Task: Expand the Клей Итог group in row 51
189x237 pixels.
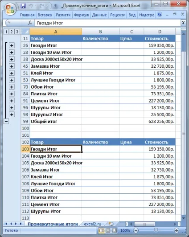Action: [12, 73]
